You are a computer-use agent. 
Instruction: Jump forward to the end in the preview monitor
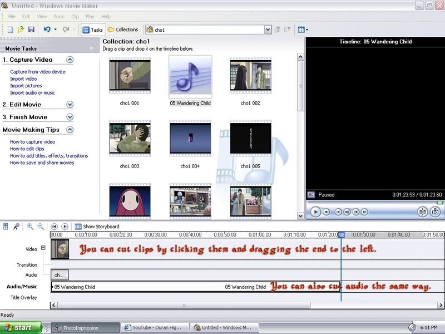point(365,212)
